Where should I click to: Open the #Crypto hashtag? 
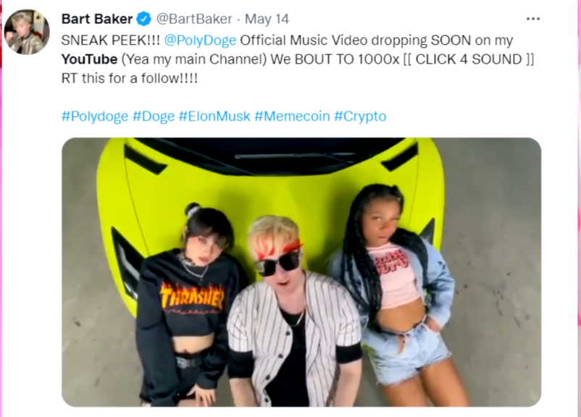click(x=360, y=117)
